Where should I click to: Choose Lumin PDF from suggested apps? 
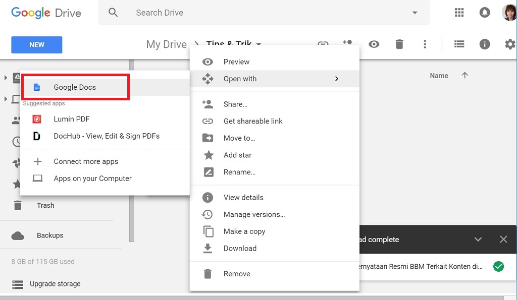[105, 119]
